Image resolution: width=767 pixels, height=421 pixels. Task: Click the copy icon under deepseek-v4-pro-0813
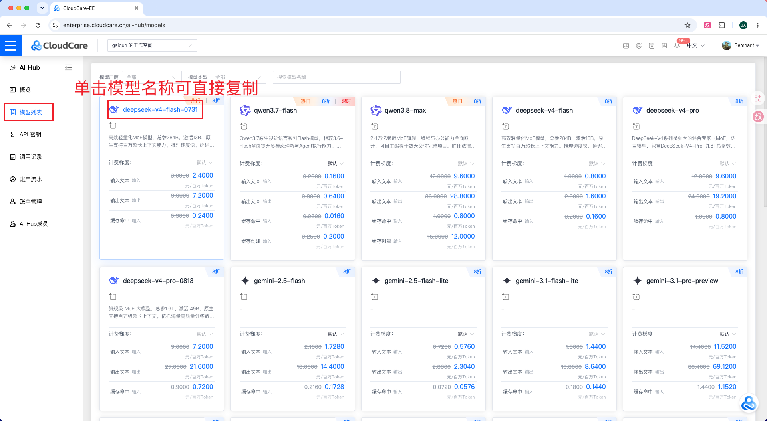point(113,297)
